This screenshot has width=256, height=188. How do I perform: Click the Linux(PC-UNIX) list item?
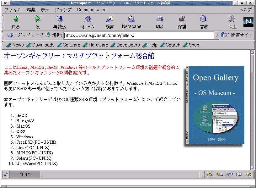[33, 147]
